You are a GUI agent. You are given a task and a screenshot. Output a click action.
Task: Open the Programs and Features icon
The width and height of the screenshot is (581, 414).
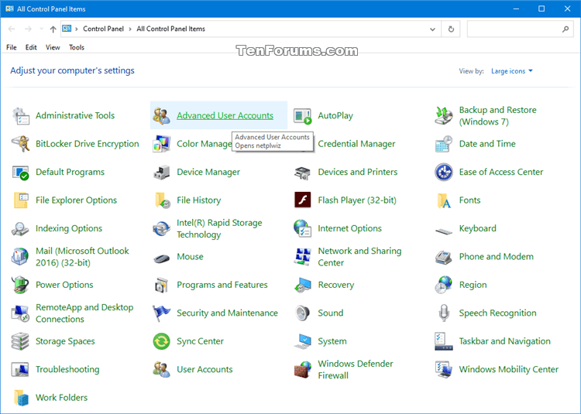pos(162,285)
